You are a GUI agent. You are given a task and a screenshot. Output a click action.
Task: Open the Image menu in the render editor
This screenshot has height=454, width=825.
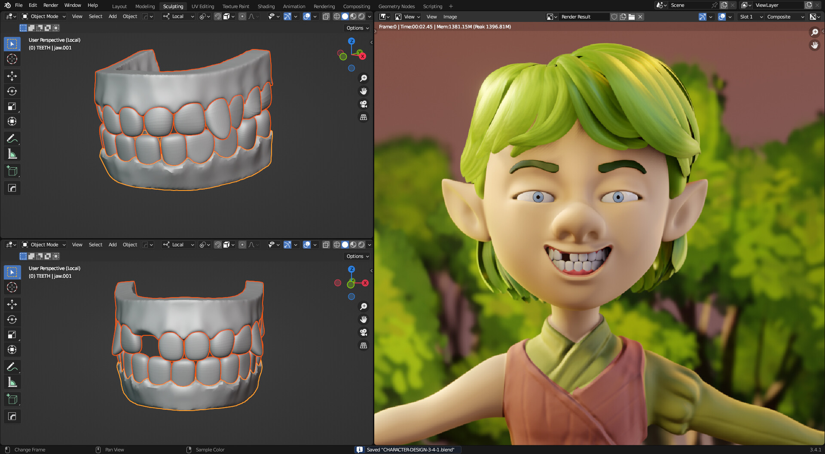450,17
